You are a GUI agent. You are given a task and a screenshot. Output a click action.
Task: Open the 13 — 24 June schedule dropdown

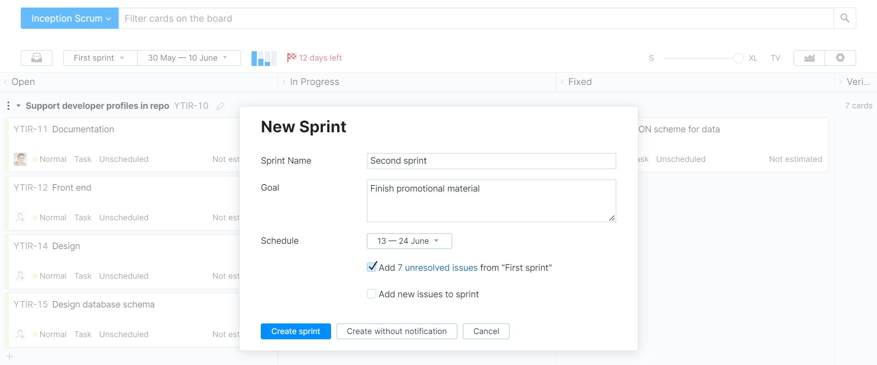pyautogui.click(x=409, y=241)
